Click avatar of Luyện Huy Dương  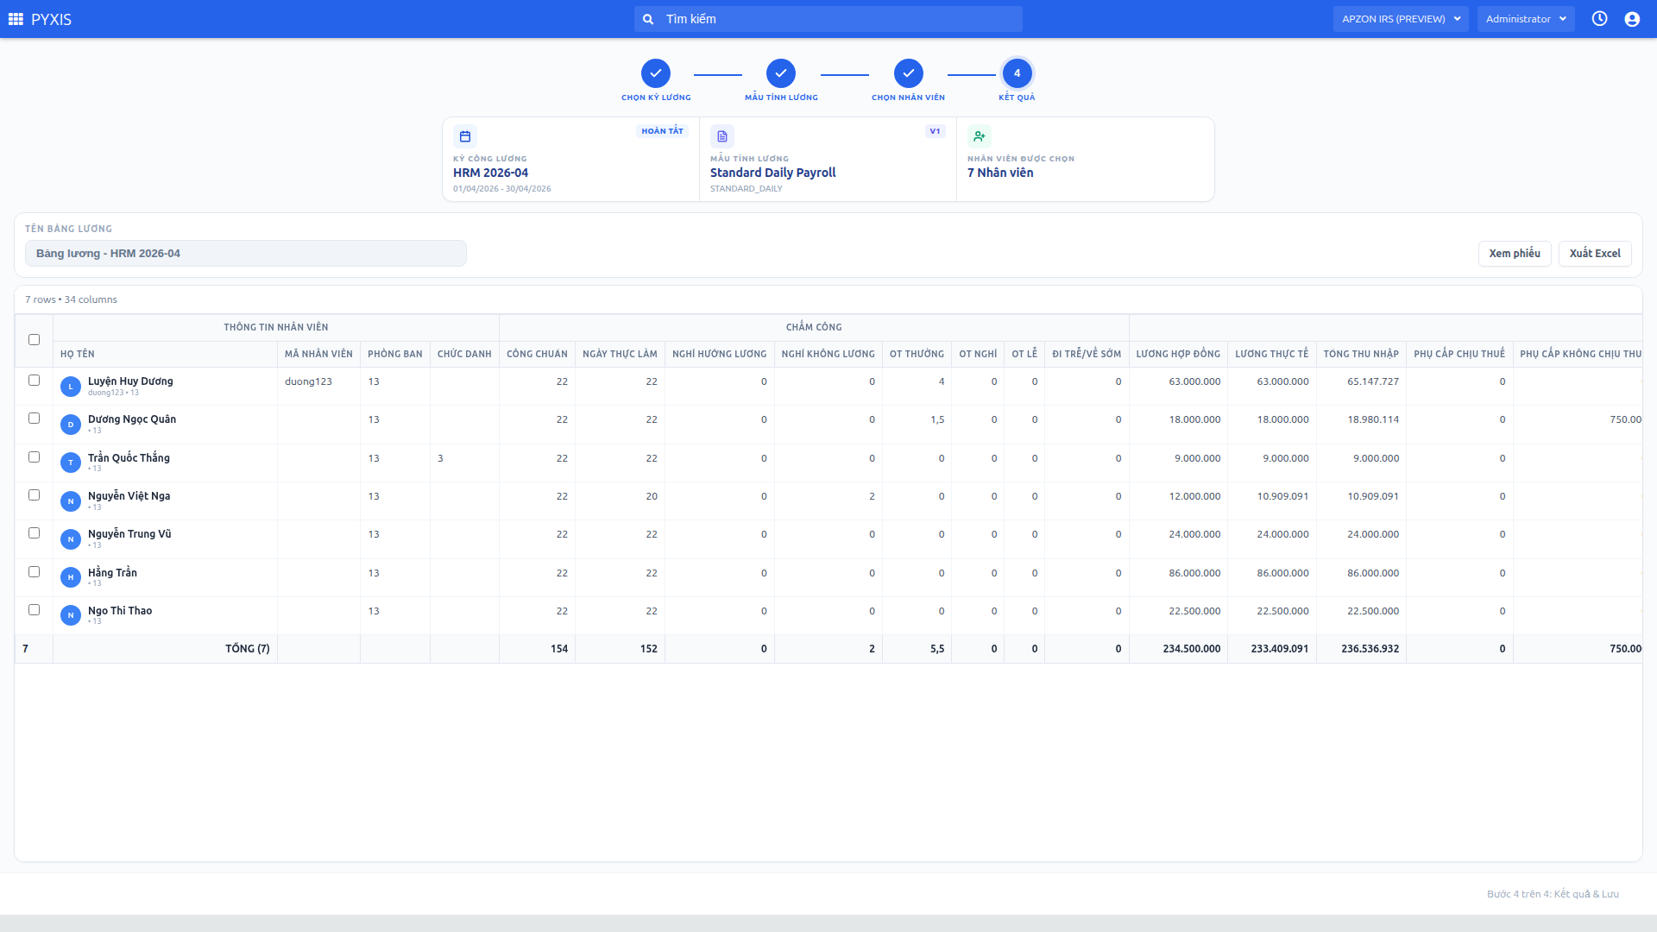[71, 387]
